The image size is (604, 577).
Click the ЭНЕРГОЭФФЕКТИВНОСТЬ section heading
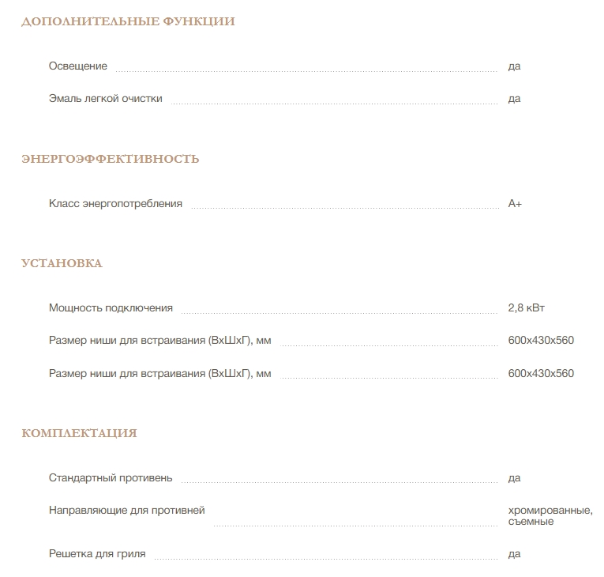tap(111, 159)
